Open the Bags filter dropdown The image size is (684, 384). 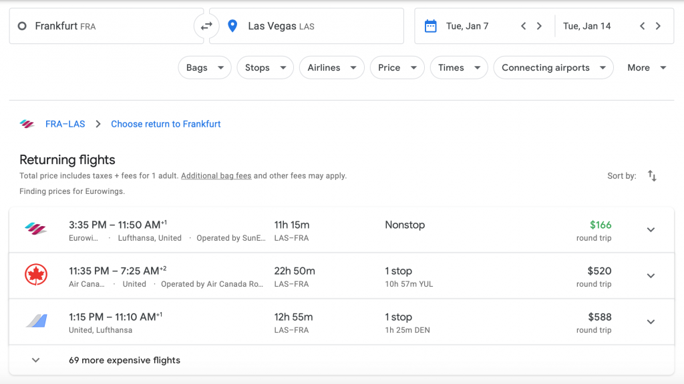[204, 67]
